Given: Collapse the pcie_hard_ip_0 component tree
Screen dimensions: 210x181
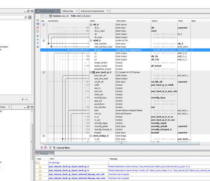Looking at the screenshot, I should [x=91, y=72].
